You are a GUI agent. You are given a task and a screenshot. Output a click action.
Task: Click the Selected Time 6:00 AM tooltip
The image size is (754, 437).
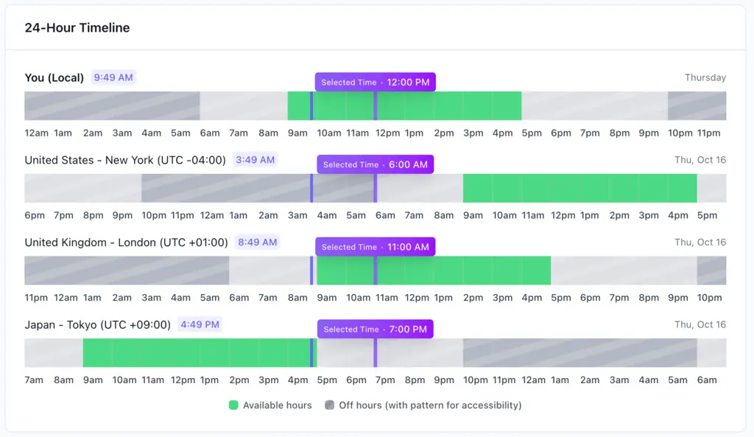(375, 165)
